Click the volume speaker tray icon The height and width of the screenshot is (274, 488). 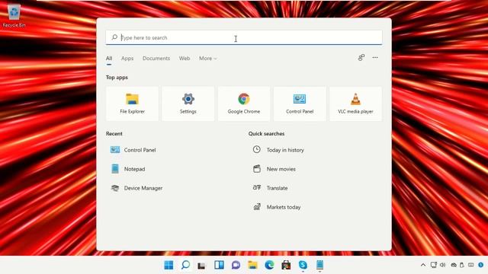442,265
